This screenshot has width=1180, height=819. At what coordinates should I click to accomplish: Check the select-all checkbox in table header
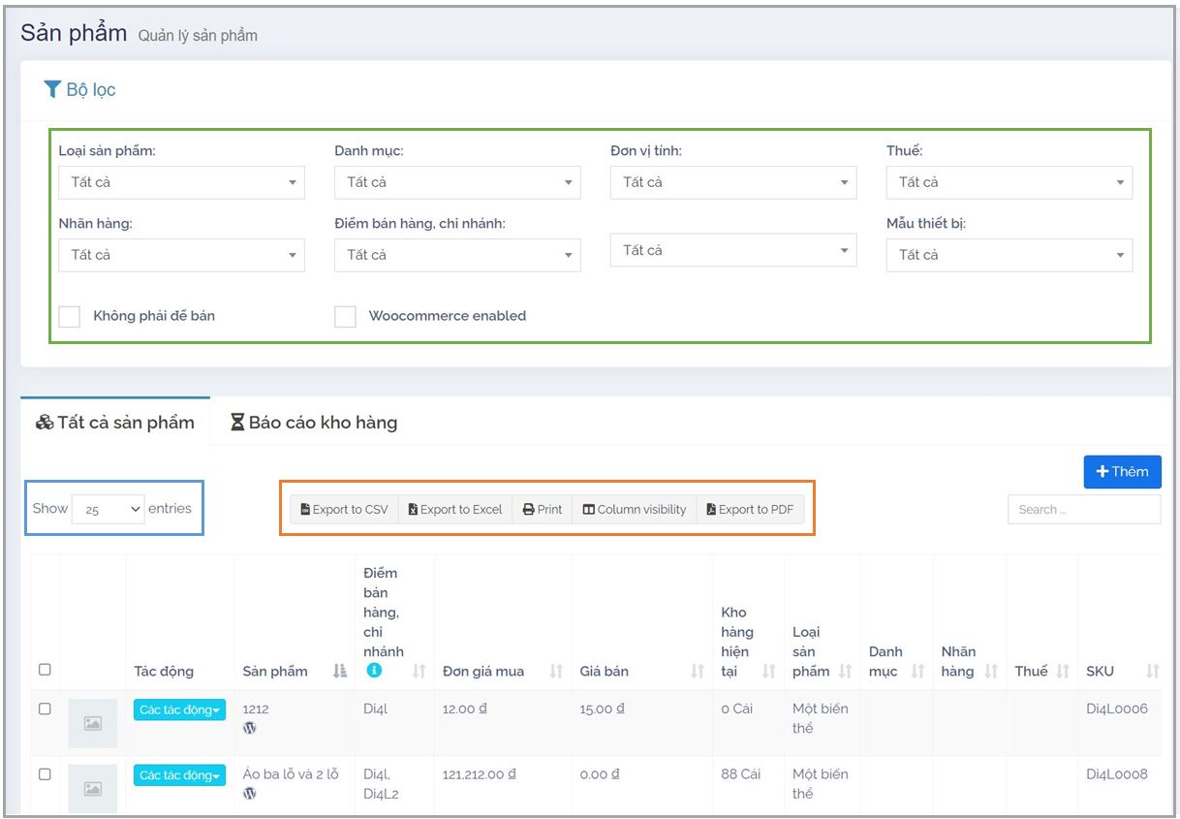(x=45, y=670)
